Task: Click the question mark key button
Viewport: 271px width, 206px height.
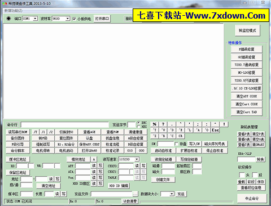Action: tap(163, 124)
